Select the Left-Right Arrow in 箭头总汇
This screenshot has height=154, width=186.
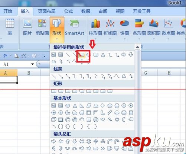(x=82, y=141)
